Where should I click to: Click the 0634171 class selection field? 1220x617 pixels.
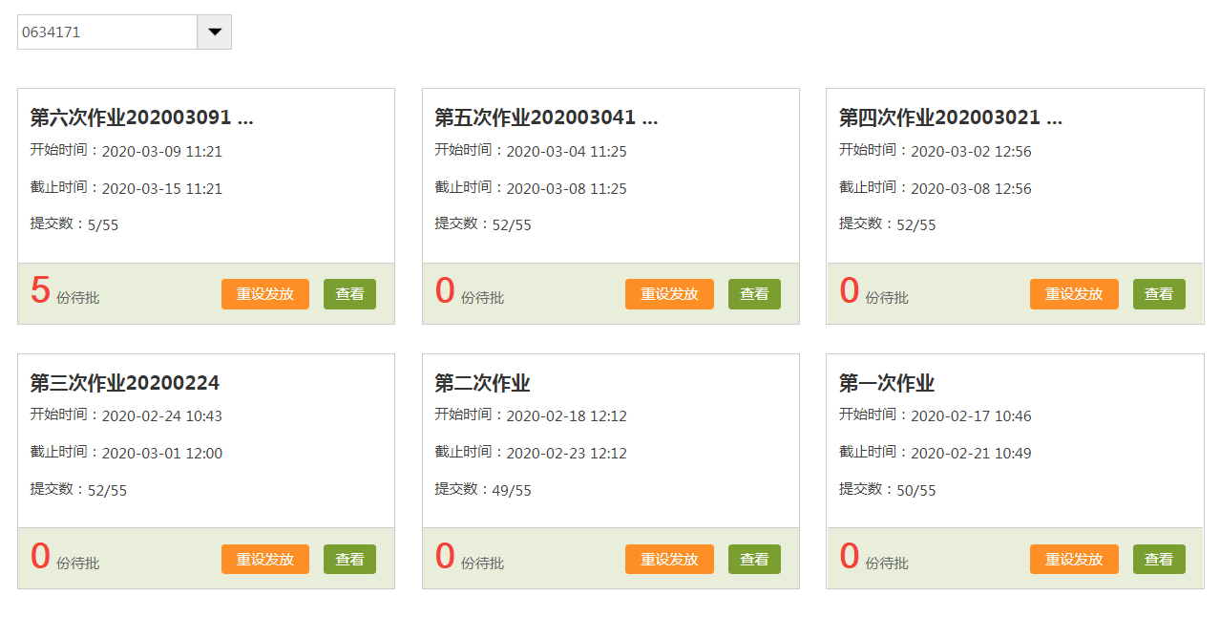pyautogui.click(x=107, y=32)
